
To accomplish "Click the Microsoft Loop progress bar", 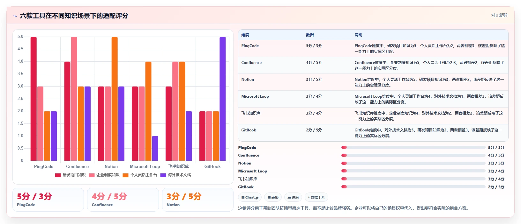I will pyautogui.click(x=413, y=171).
